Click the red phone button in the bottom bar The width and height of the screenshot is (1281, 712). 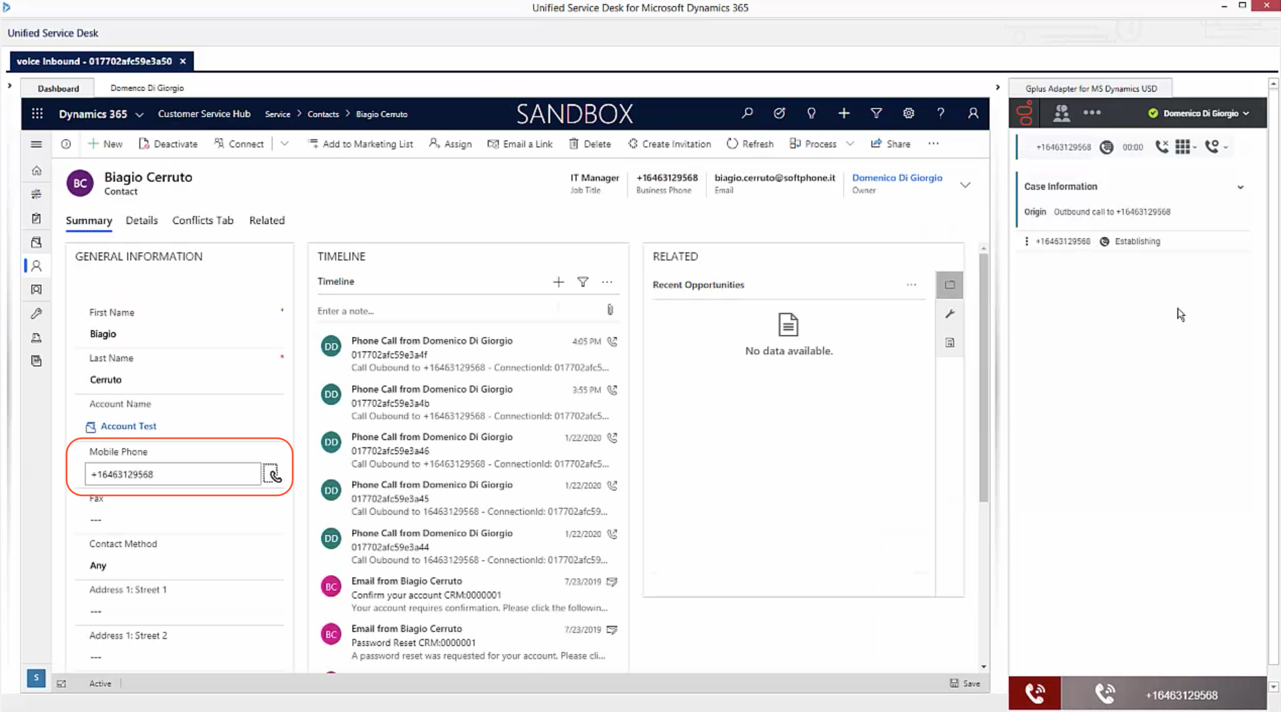click(1035, 693)
